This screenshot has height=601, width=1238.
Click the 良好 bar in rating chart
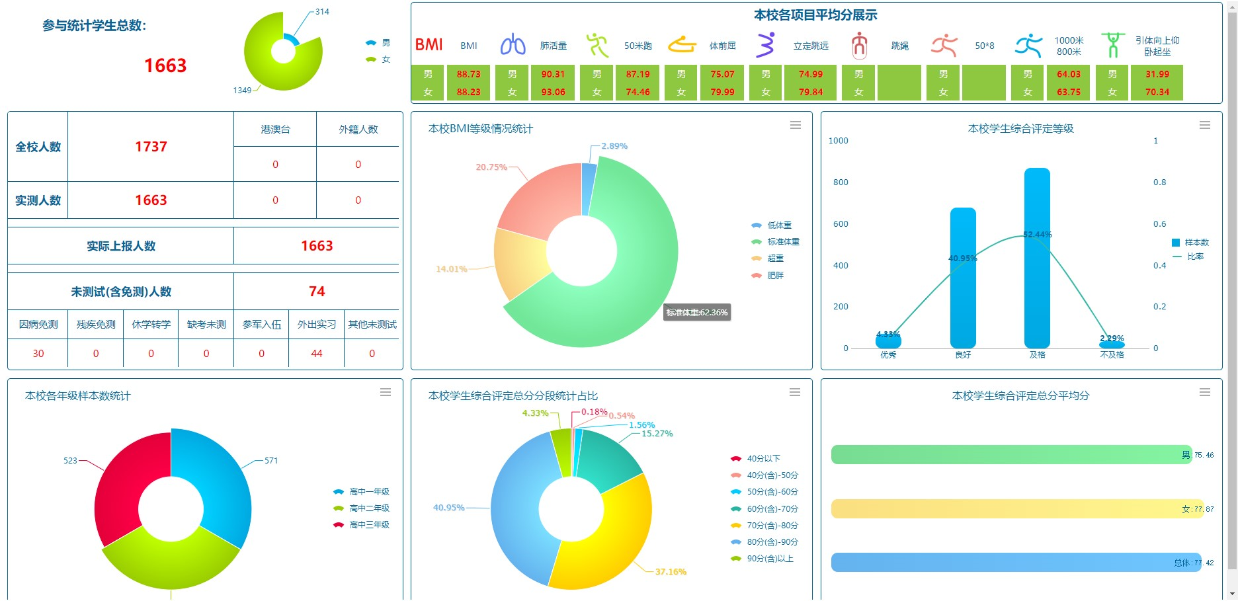[x=963, y=278]
